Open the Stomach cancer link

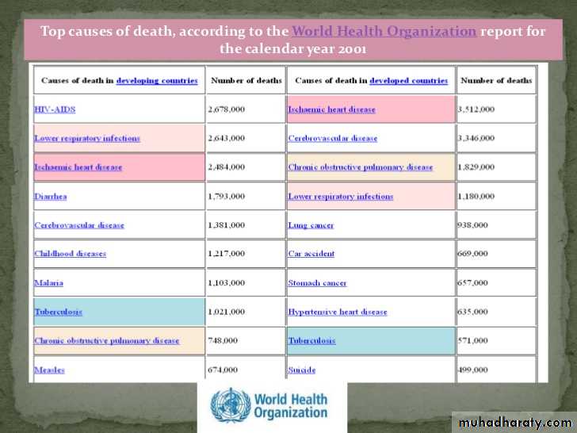point(317,283)
